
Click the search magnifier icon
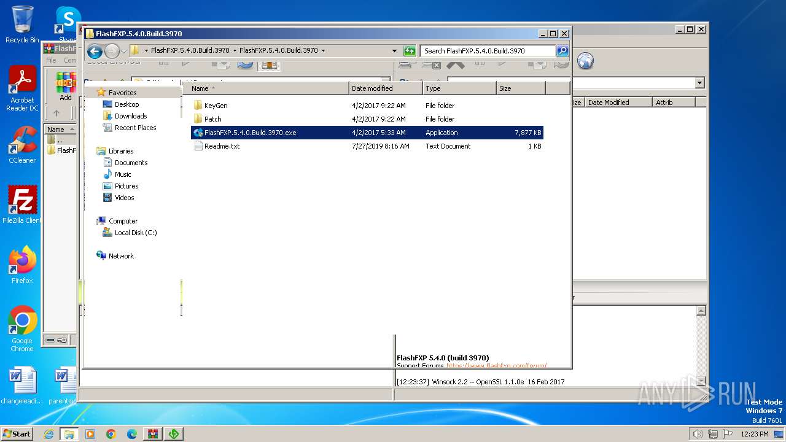coord(562,51)
